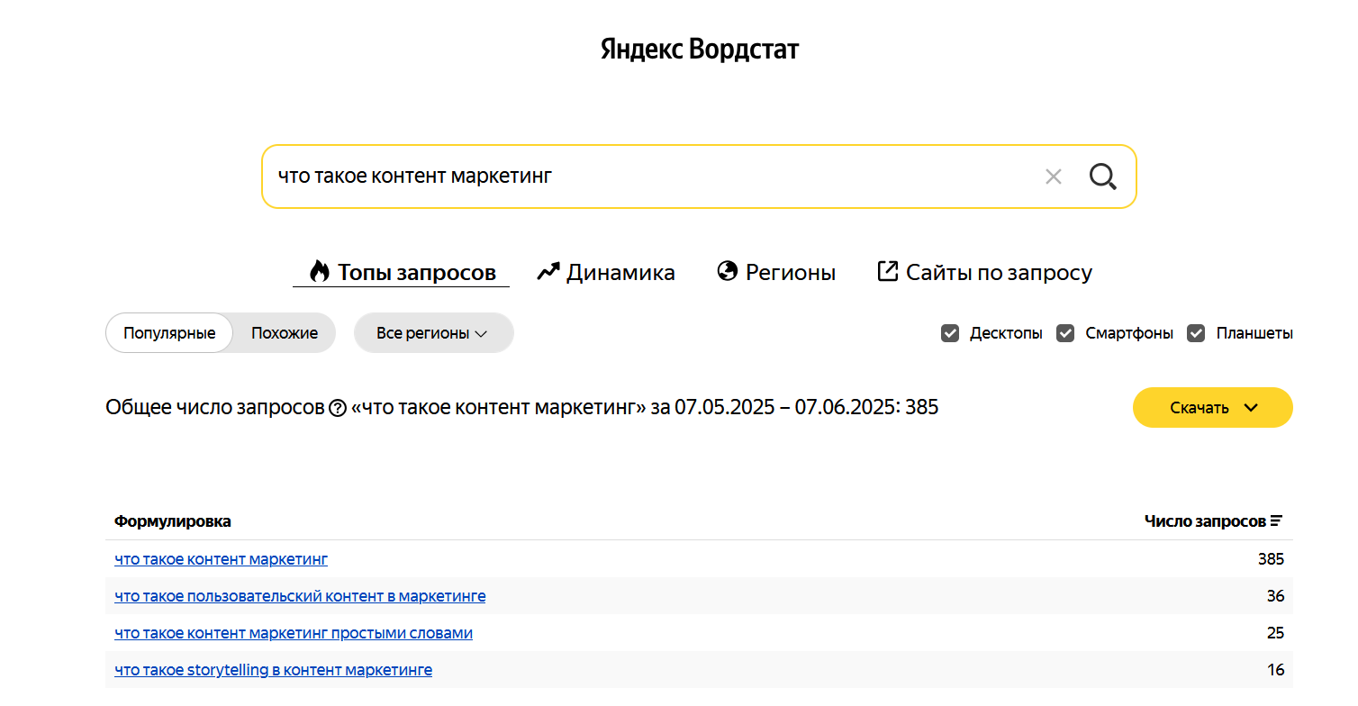Uncheck the Смартфоны checkbox
This screenshot has height=706, width=1358.
1065,333
